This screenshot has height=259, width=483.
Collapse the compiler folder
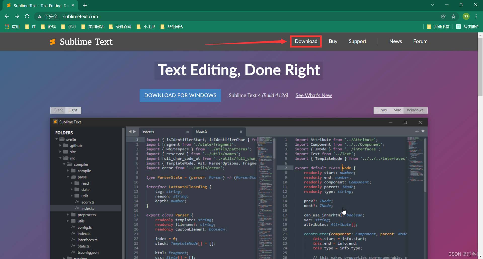coord(64,164)
